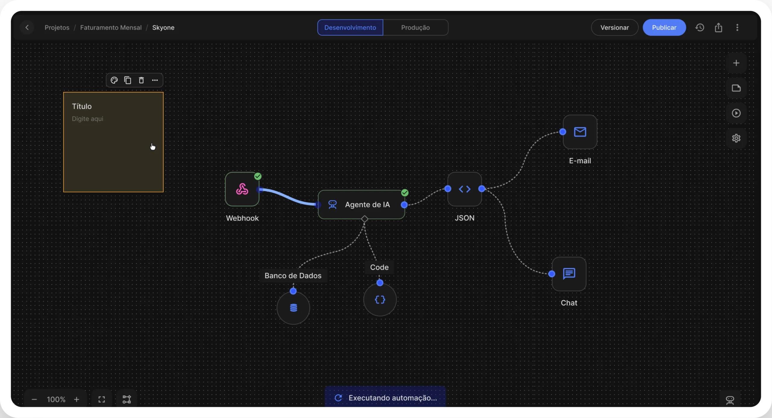The width and height of the screenshot is (772, 418).
Task: Click the run automation play icon
Action: (736, 113)
